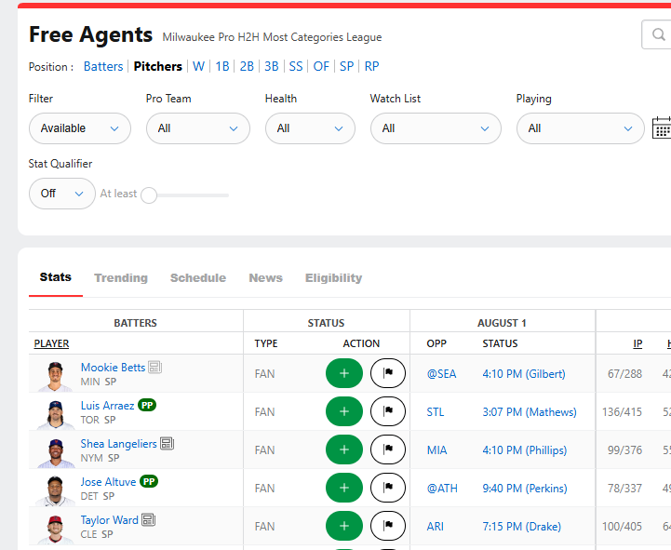Flag Mookie Betts to watch list
This screenshot has width=671, height=550.
(x=388, y=373)
